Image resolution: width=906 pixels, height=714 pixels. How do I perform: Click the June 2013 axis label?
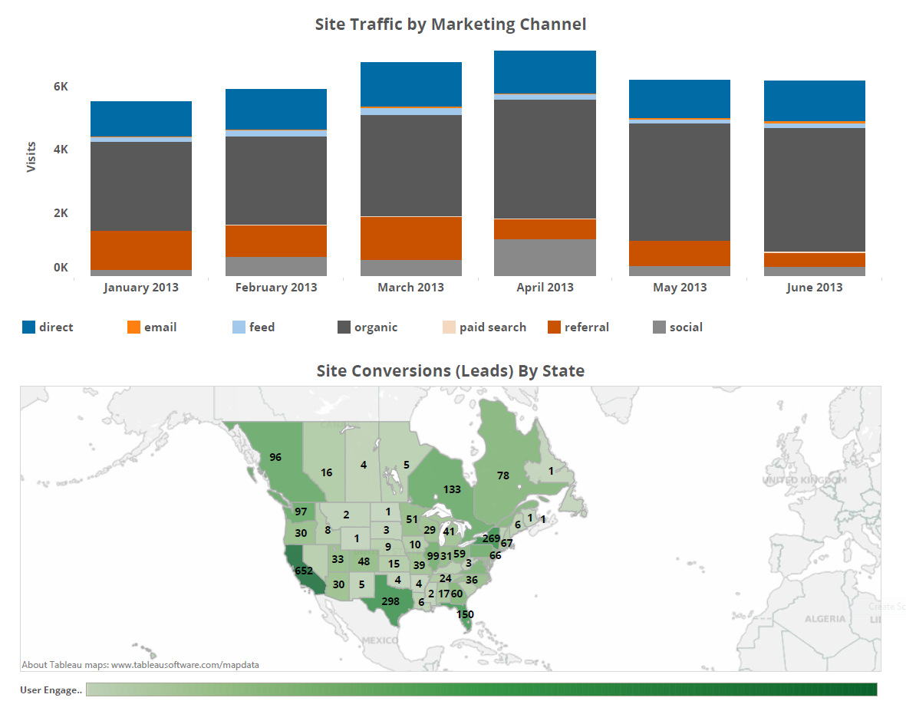click(814, 288)
